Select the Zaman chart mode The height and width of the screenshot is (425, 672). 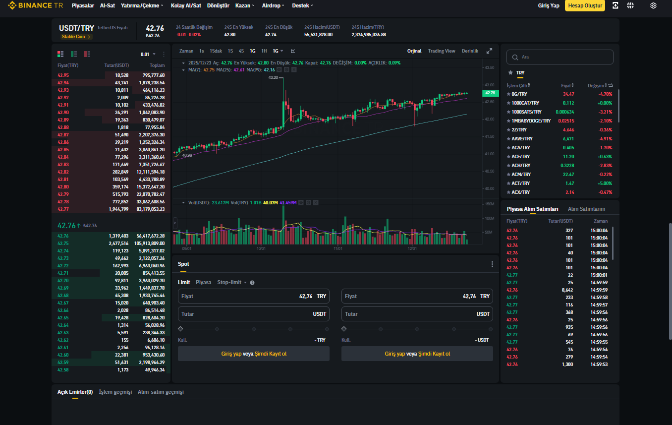(186, 51)
